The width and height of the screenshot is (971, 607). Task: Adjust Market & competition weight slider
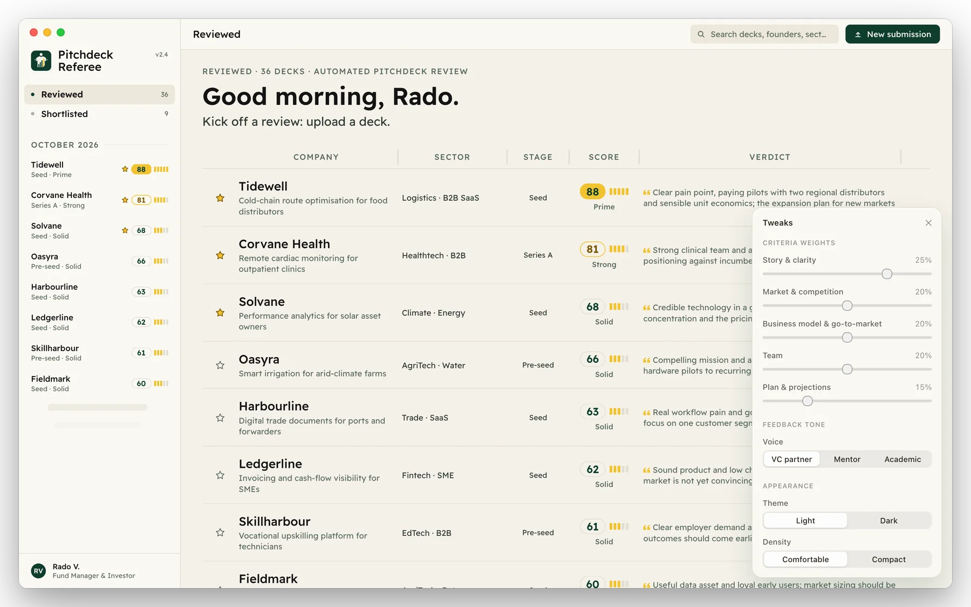click(847, 306)
